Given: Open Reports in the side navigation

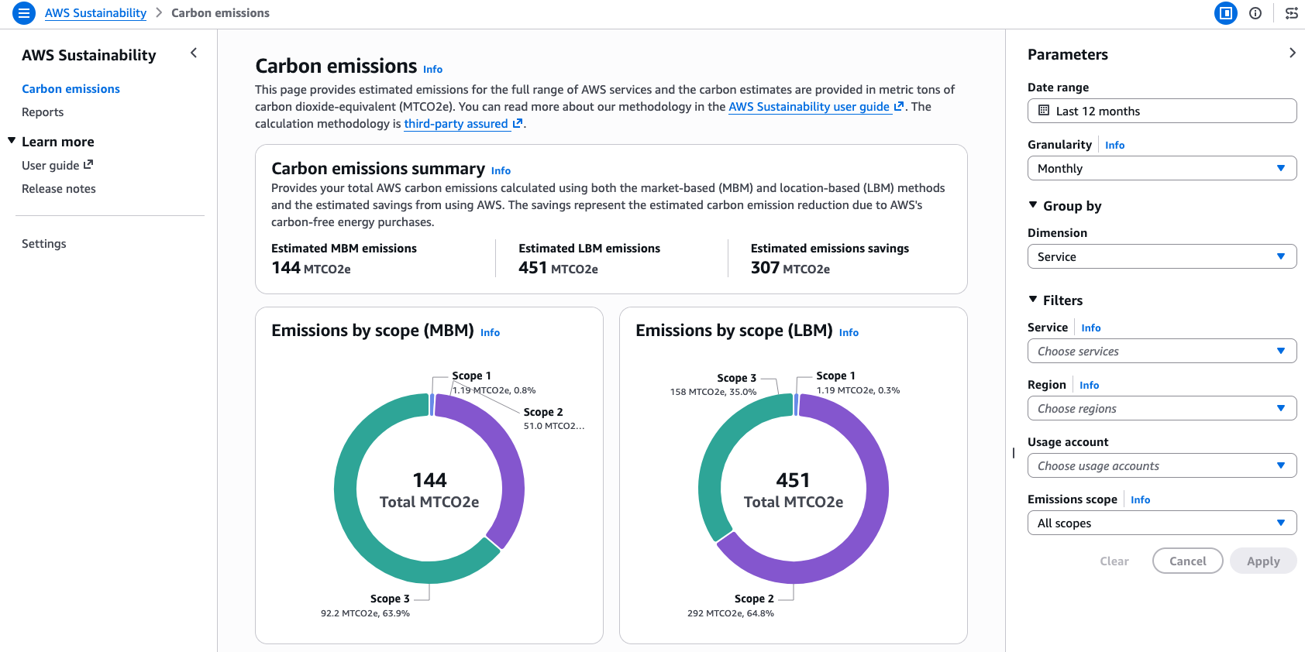Looking at the screenshot, I should coord(43,112).
